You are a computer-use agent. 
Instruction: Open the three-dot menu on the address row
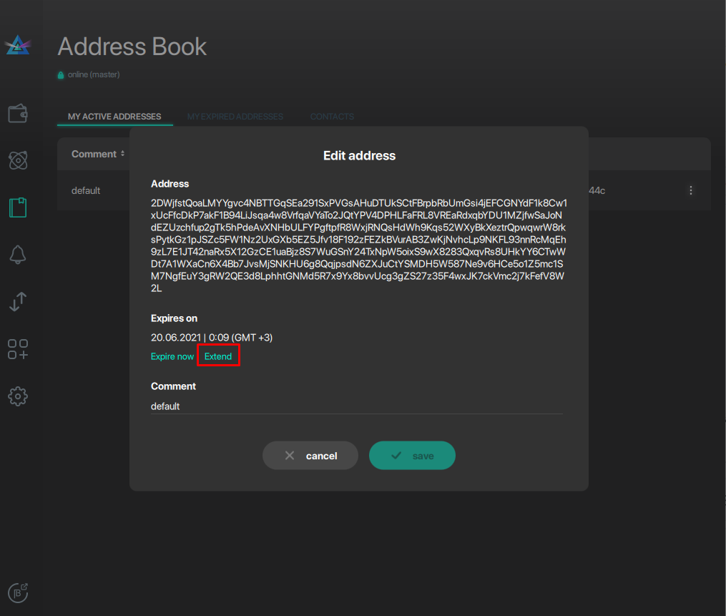pyautogui.click(x=690, y=190)
